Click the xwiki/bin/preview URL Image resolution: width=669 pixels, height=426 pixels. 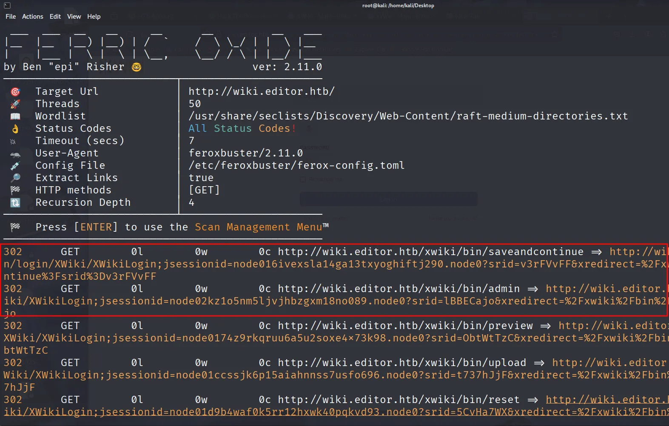tap(405, 326)
